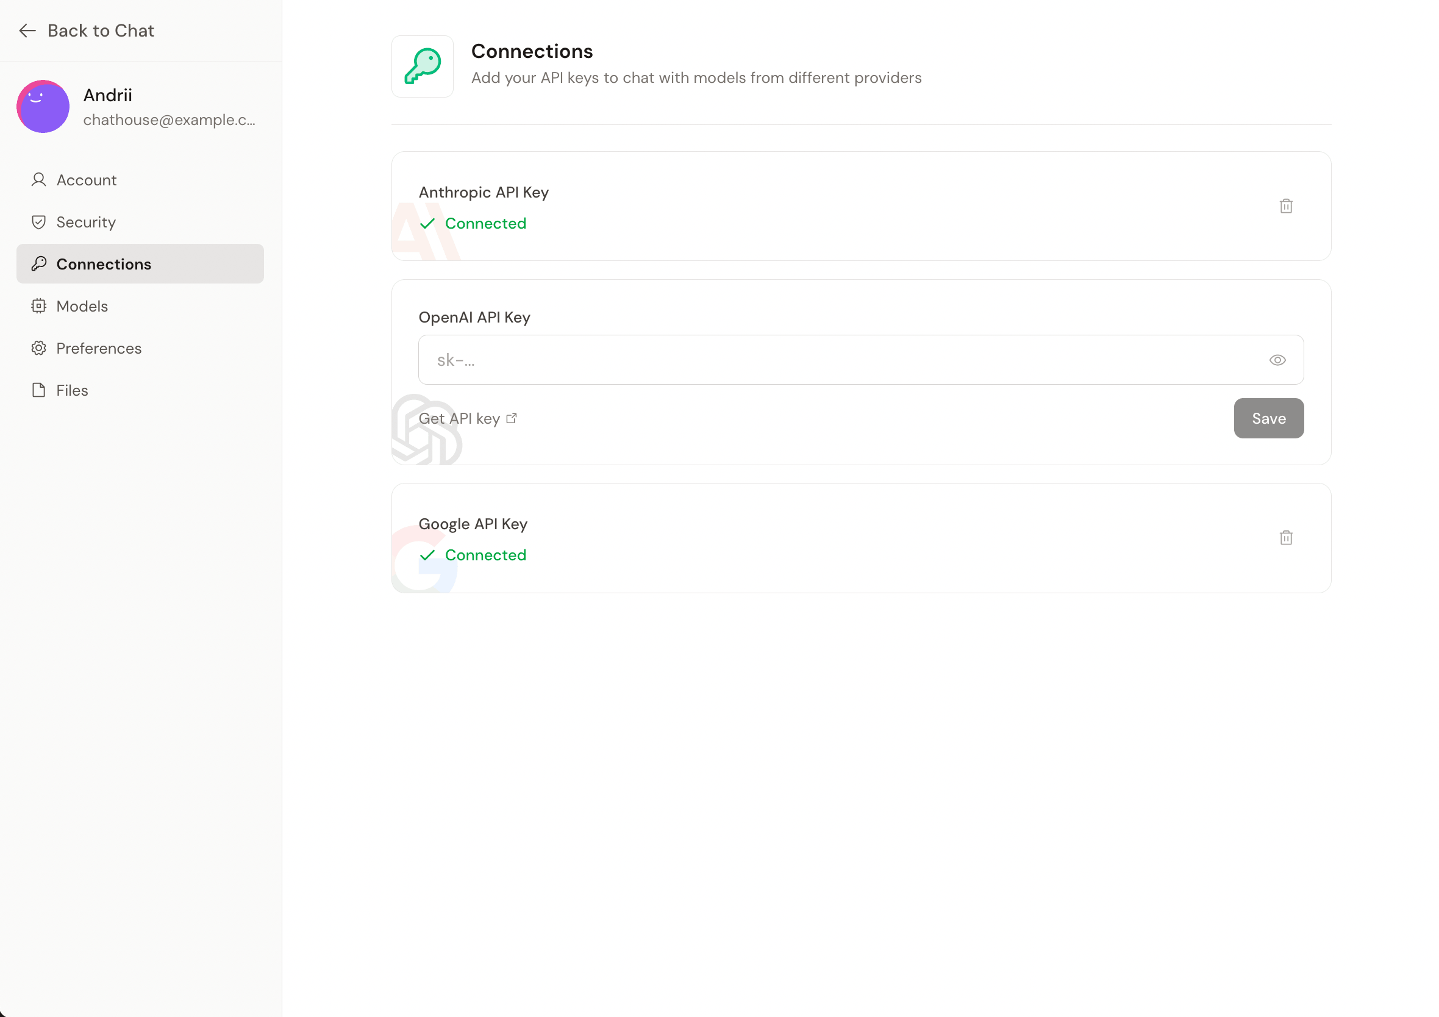Return via Back to Chat
1439x1017 pixels.
tap(100, 30)
